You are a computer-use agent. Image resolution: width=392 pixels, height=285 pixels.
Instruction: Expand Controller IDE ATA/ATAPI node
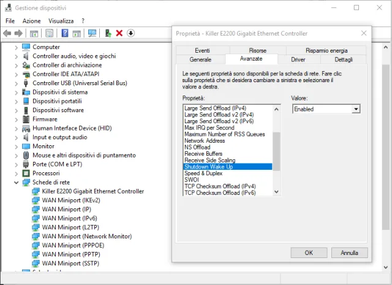click(17, 74)
